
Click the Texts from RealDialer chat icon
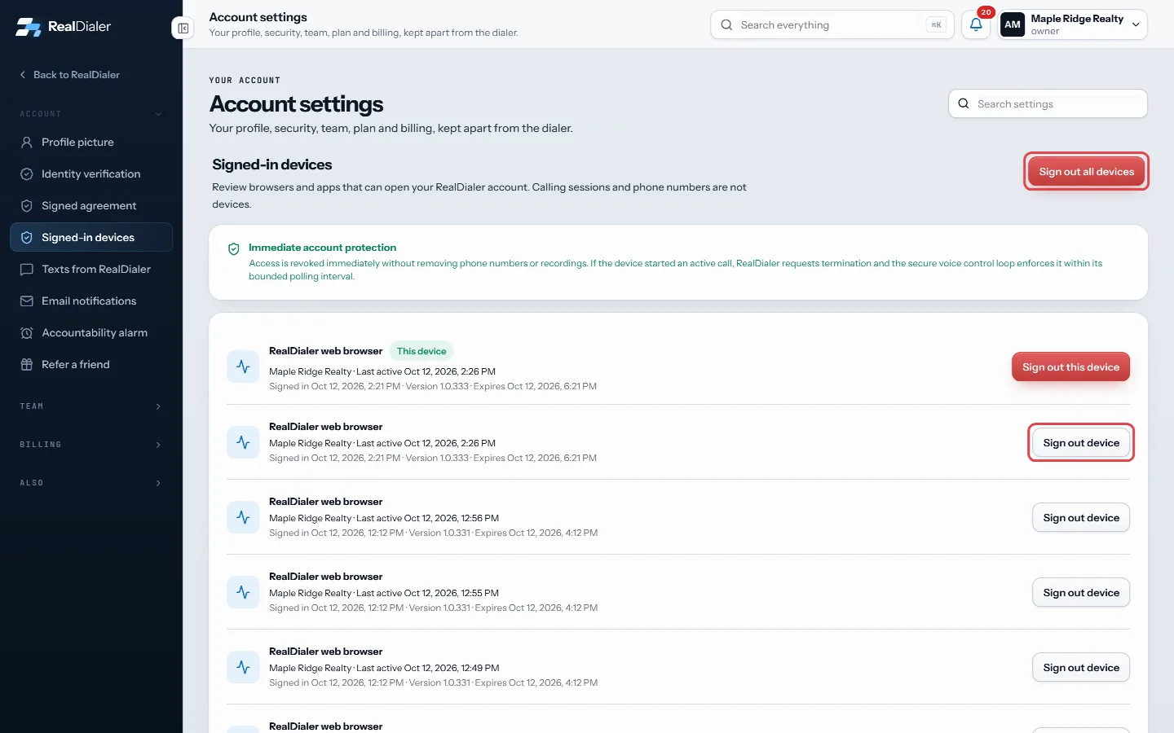(x=27, y=269)
